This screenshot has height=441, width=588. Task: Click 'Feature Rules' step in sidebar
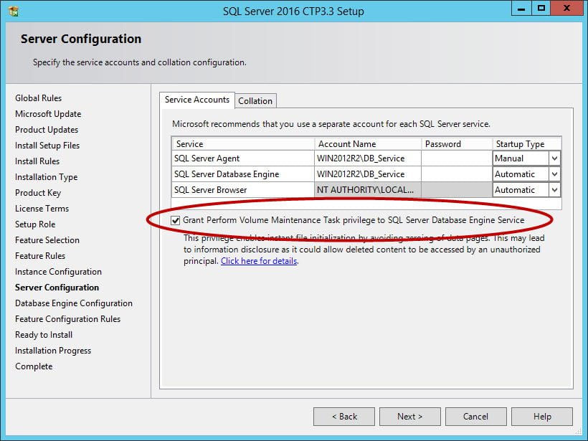[x=40, y=256]
